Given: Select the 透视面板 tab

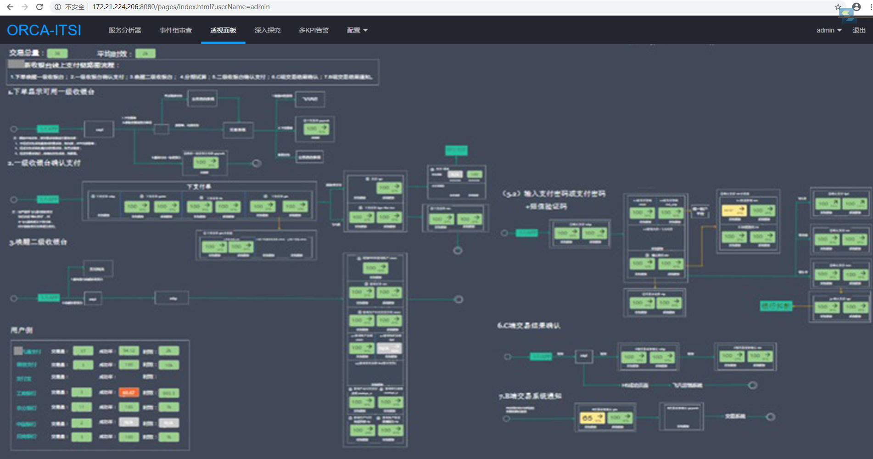Looking at the screenshot, I should coord(223,30).
